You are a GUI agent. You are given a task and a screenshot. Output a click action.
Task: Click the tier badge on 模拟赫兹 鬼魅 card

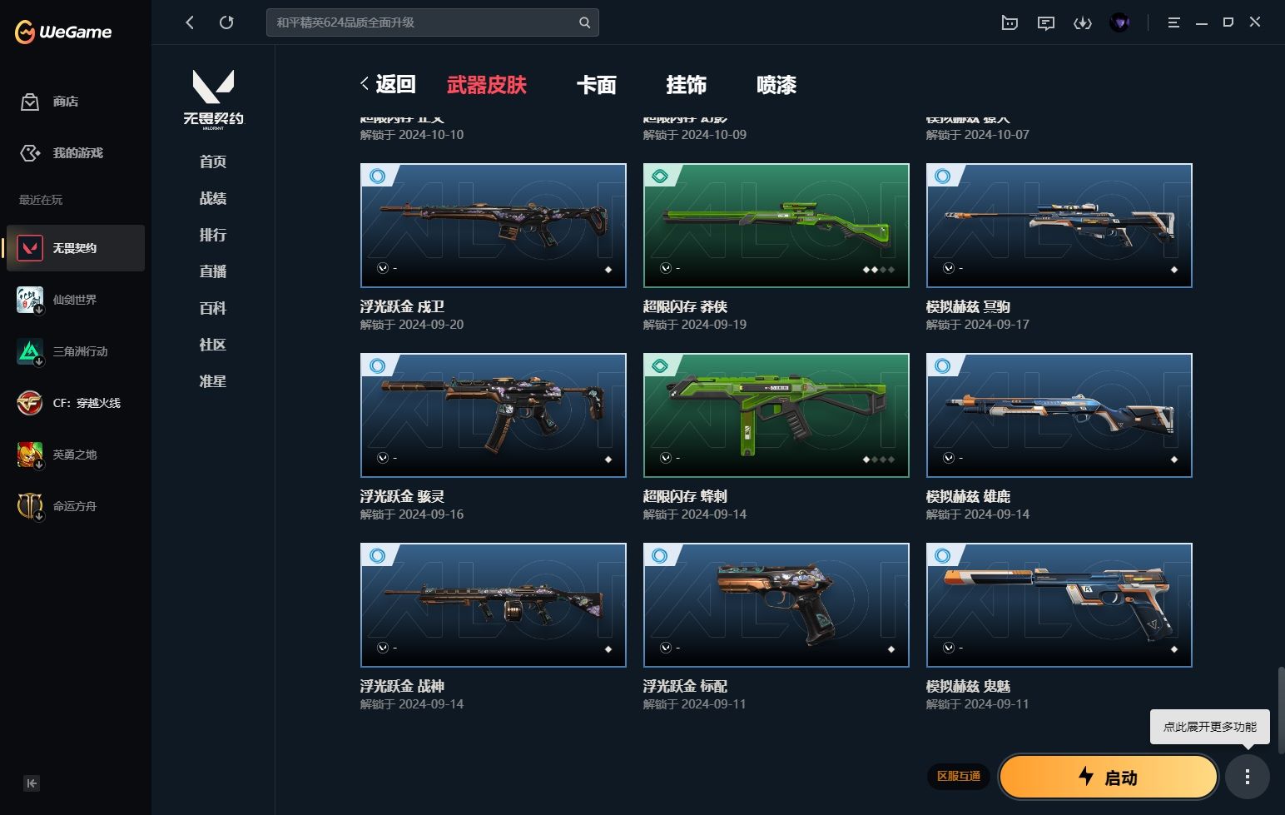tap(943, 555)
